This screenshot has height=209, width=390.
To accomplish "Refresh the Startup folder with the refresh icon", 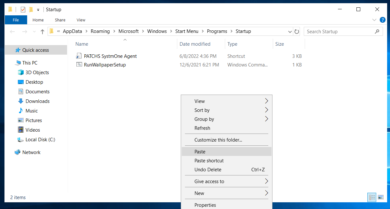I will [x=296, y=31].
